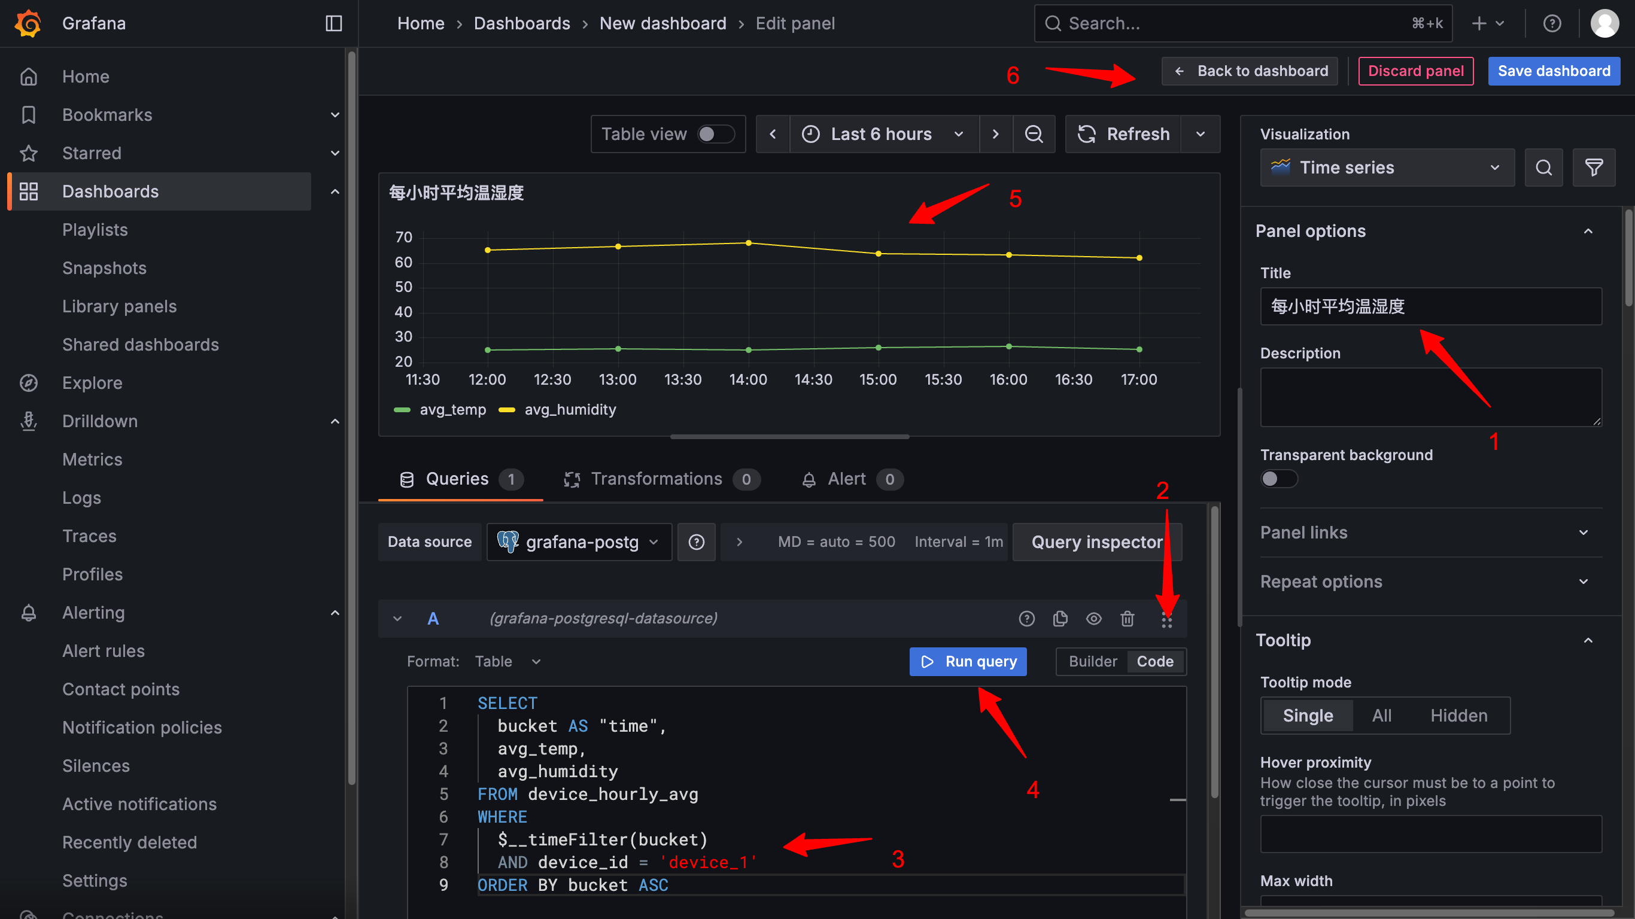1635x919 pixels.
Task: Duplicate query A with copy icon
Action: 1060,619
